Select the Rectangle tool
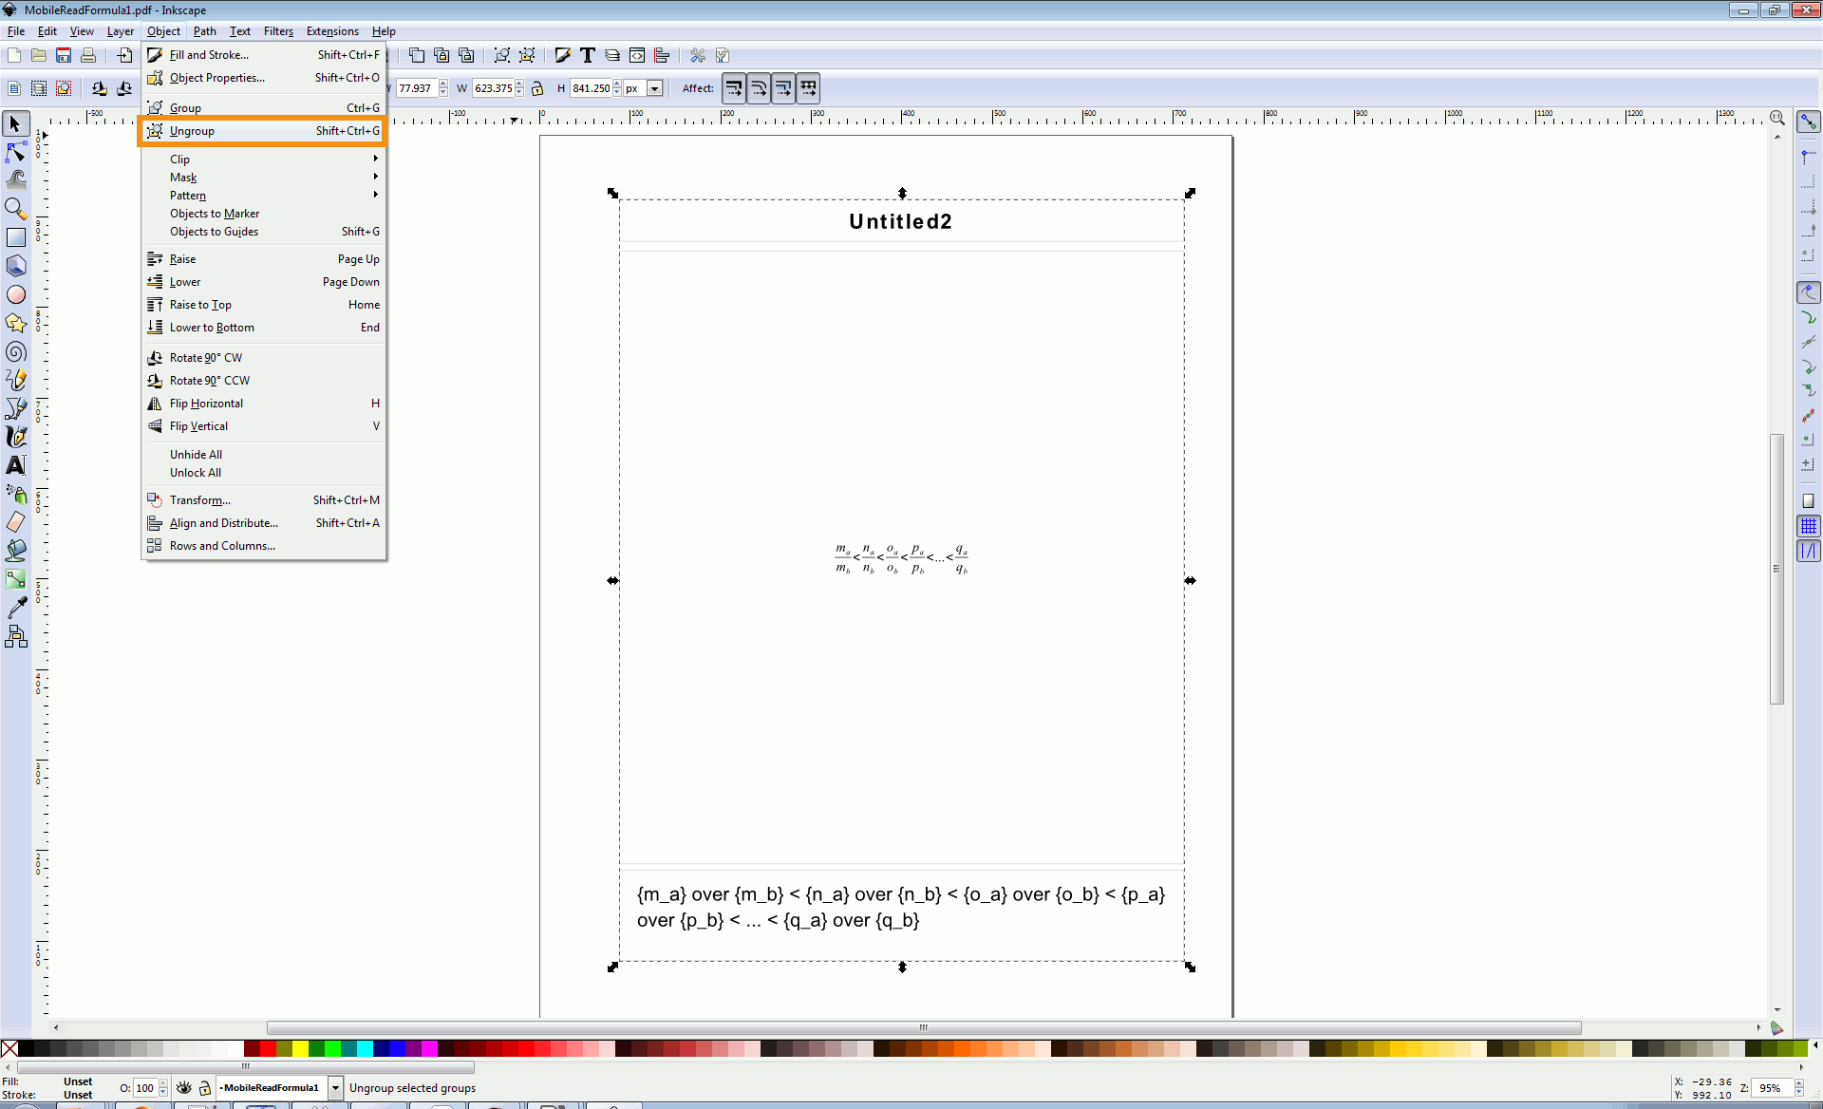Viewport: 1823px width, 1109px height. 16,237
